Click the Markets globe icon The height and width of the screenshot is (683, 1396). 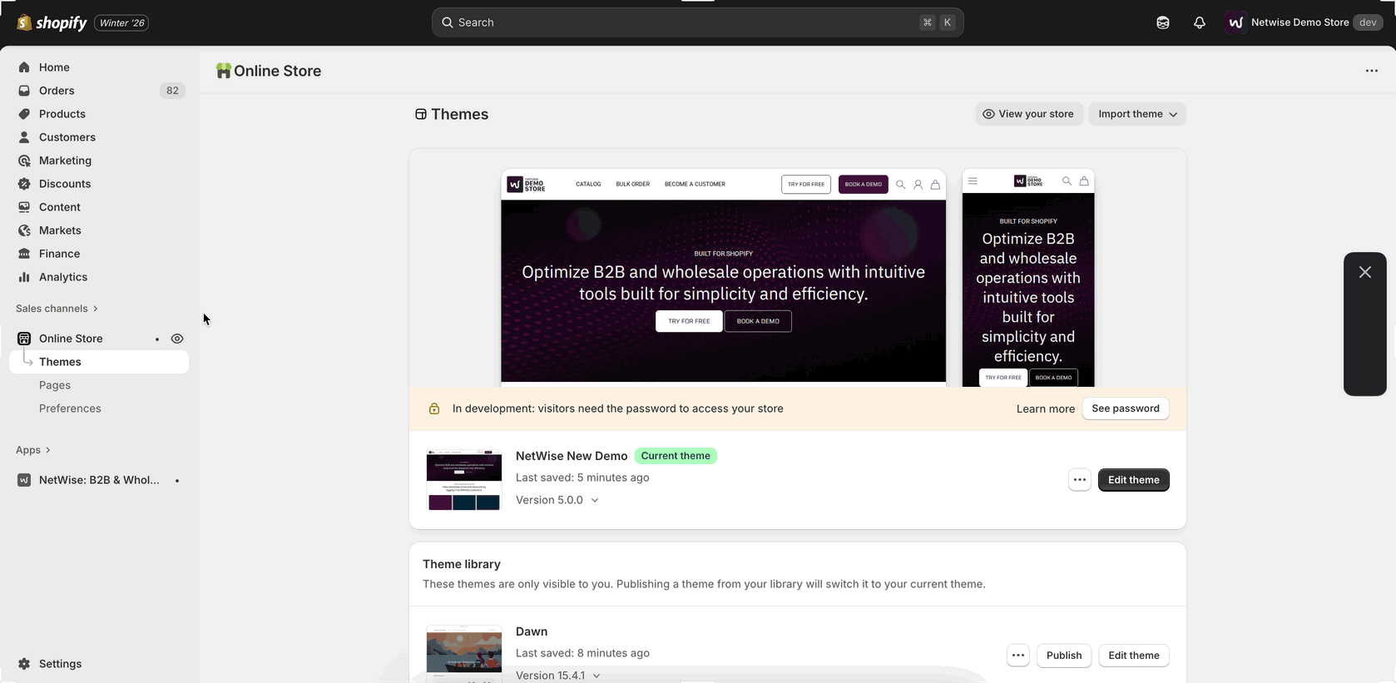click(24, 230)
